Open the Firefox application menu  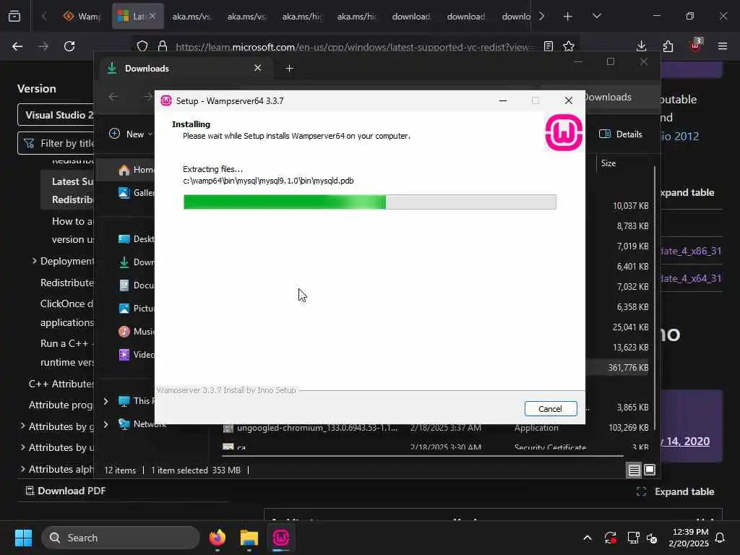click(x=723, y=46)
